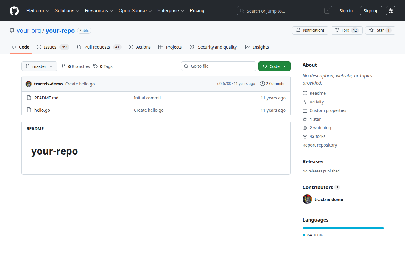Click the file icon for hello.go
Image resolution: width=405 pixels, height=268 pixels.
pyautogui.click(x=29, y=110)
